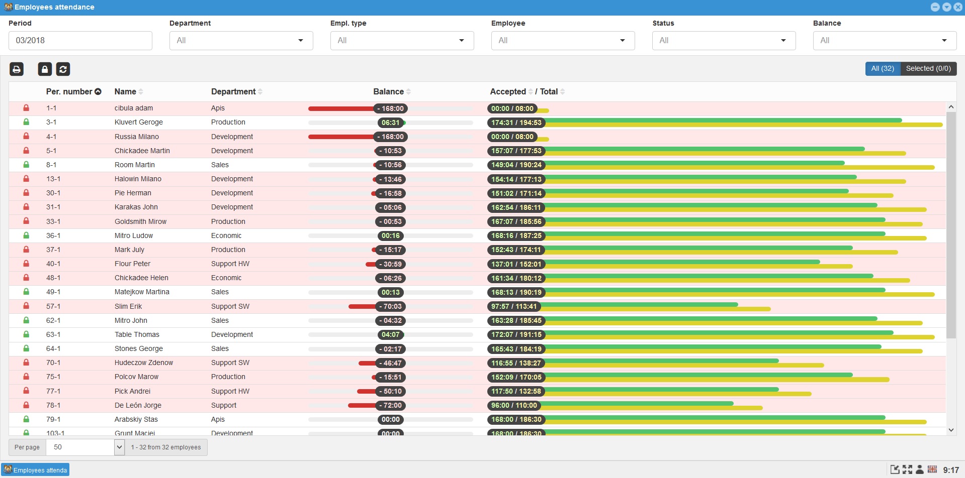This screenshot has width=965, height=478.
Task: Open the Employee filter dropdown
Action: (x=563, y=40)
